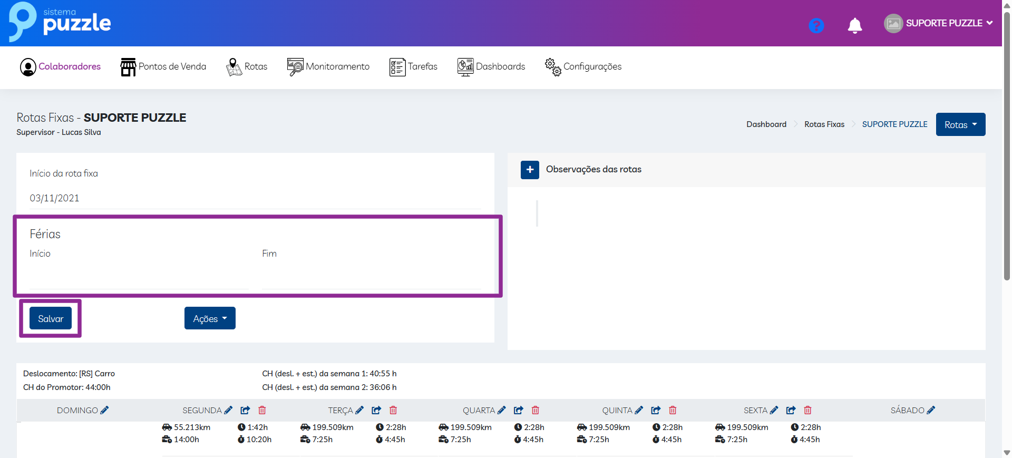The width and height of the screenshot is (1012, 458).
Task: Click the share/export icon next to QUARTA
Action: coord(519,410)
